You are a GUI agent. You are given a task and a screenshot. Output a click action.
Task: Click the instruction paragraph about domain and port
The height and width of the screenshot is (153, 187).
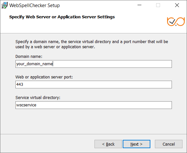pyautogui.click(x=92, y=44)
